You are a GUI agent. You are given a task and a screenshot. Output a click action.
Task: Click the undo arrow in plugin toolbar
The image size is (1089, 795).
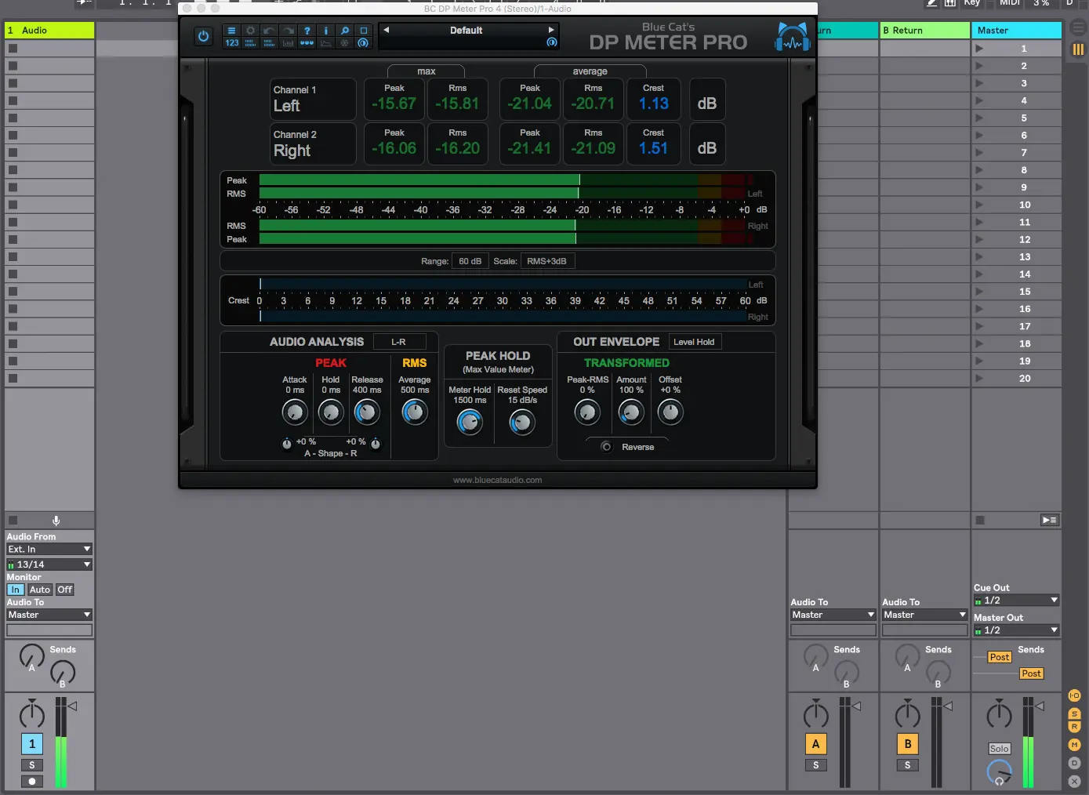269,31
